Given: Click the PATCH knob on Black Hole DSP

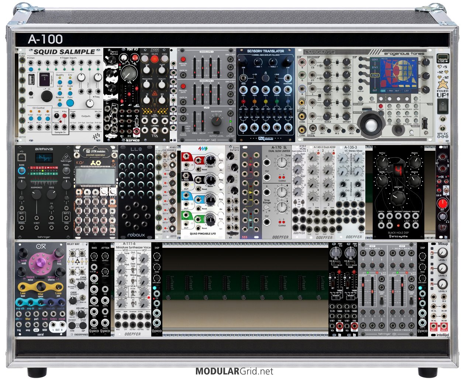Looking at the screenshot, I should [x=382, y=161].
